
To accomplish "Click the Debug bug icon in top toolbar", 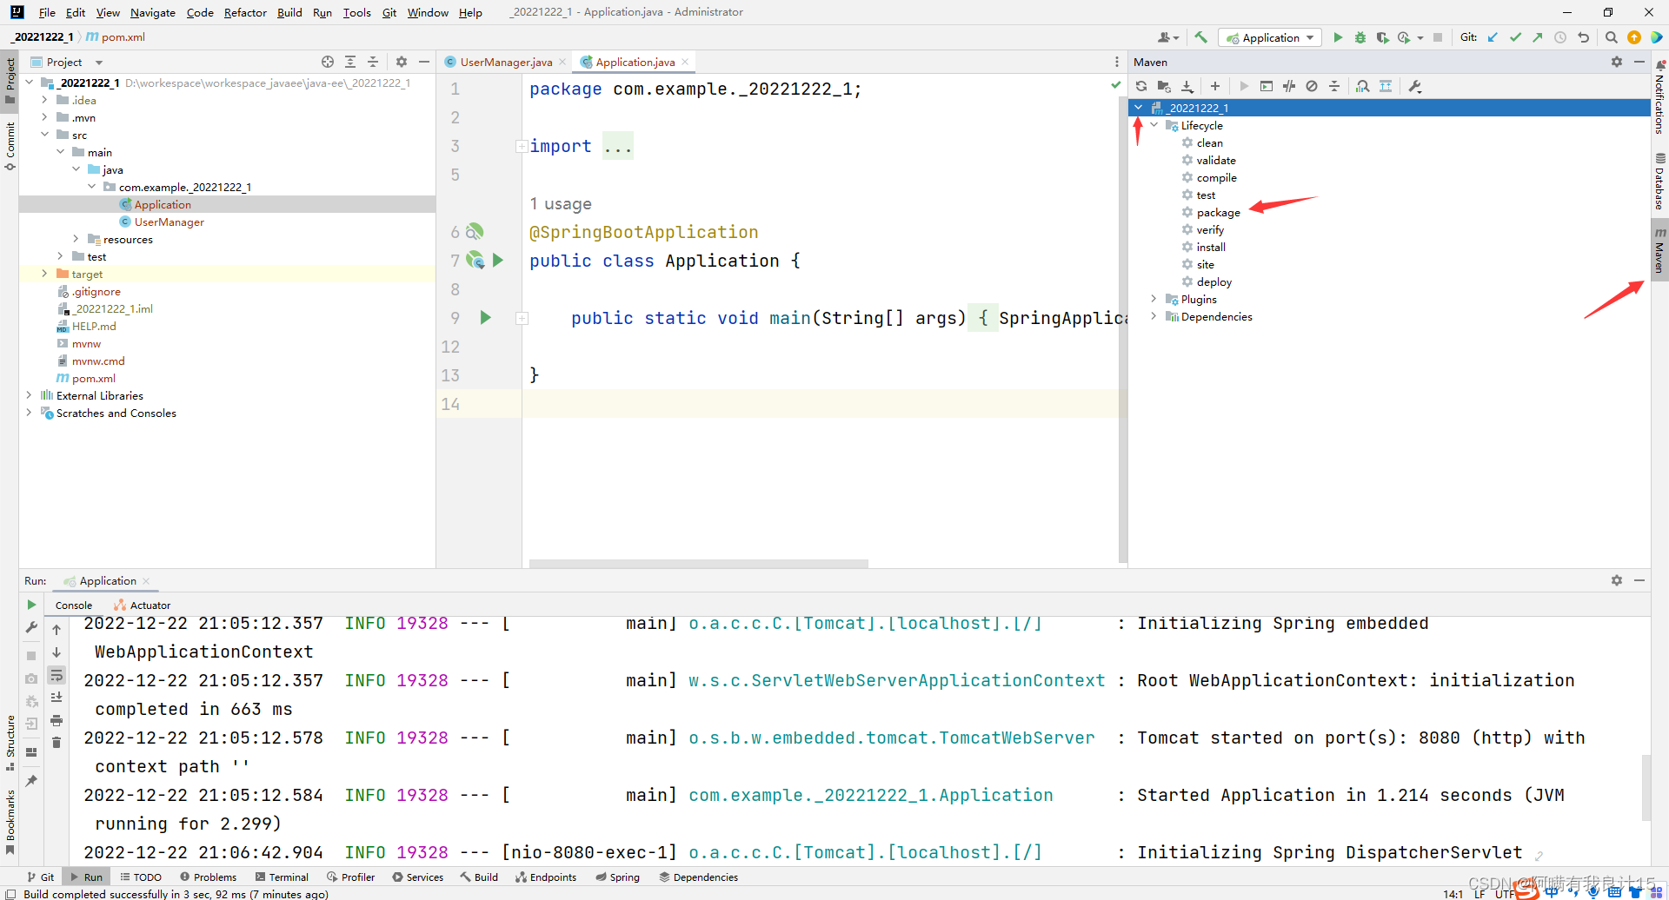I will click(1360, 37).
